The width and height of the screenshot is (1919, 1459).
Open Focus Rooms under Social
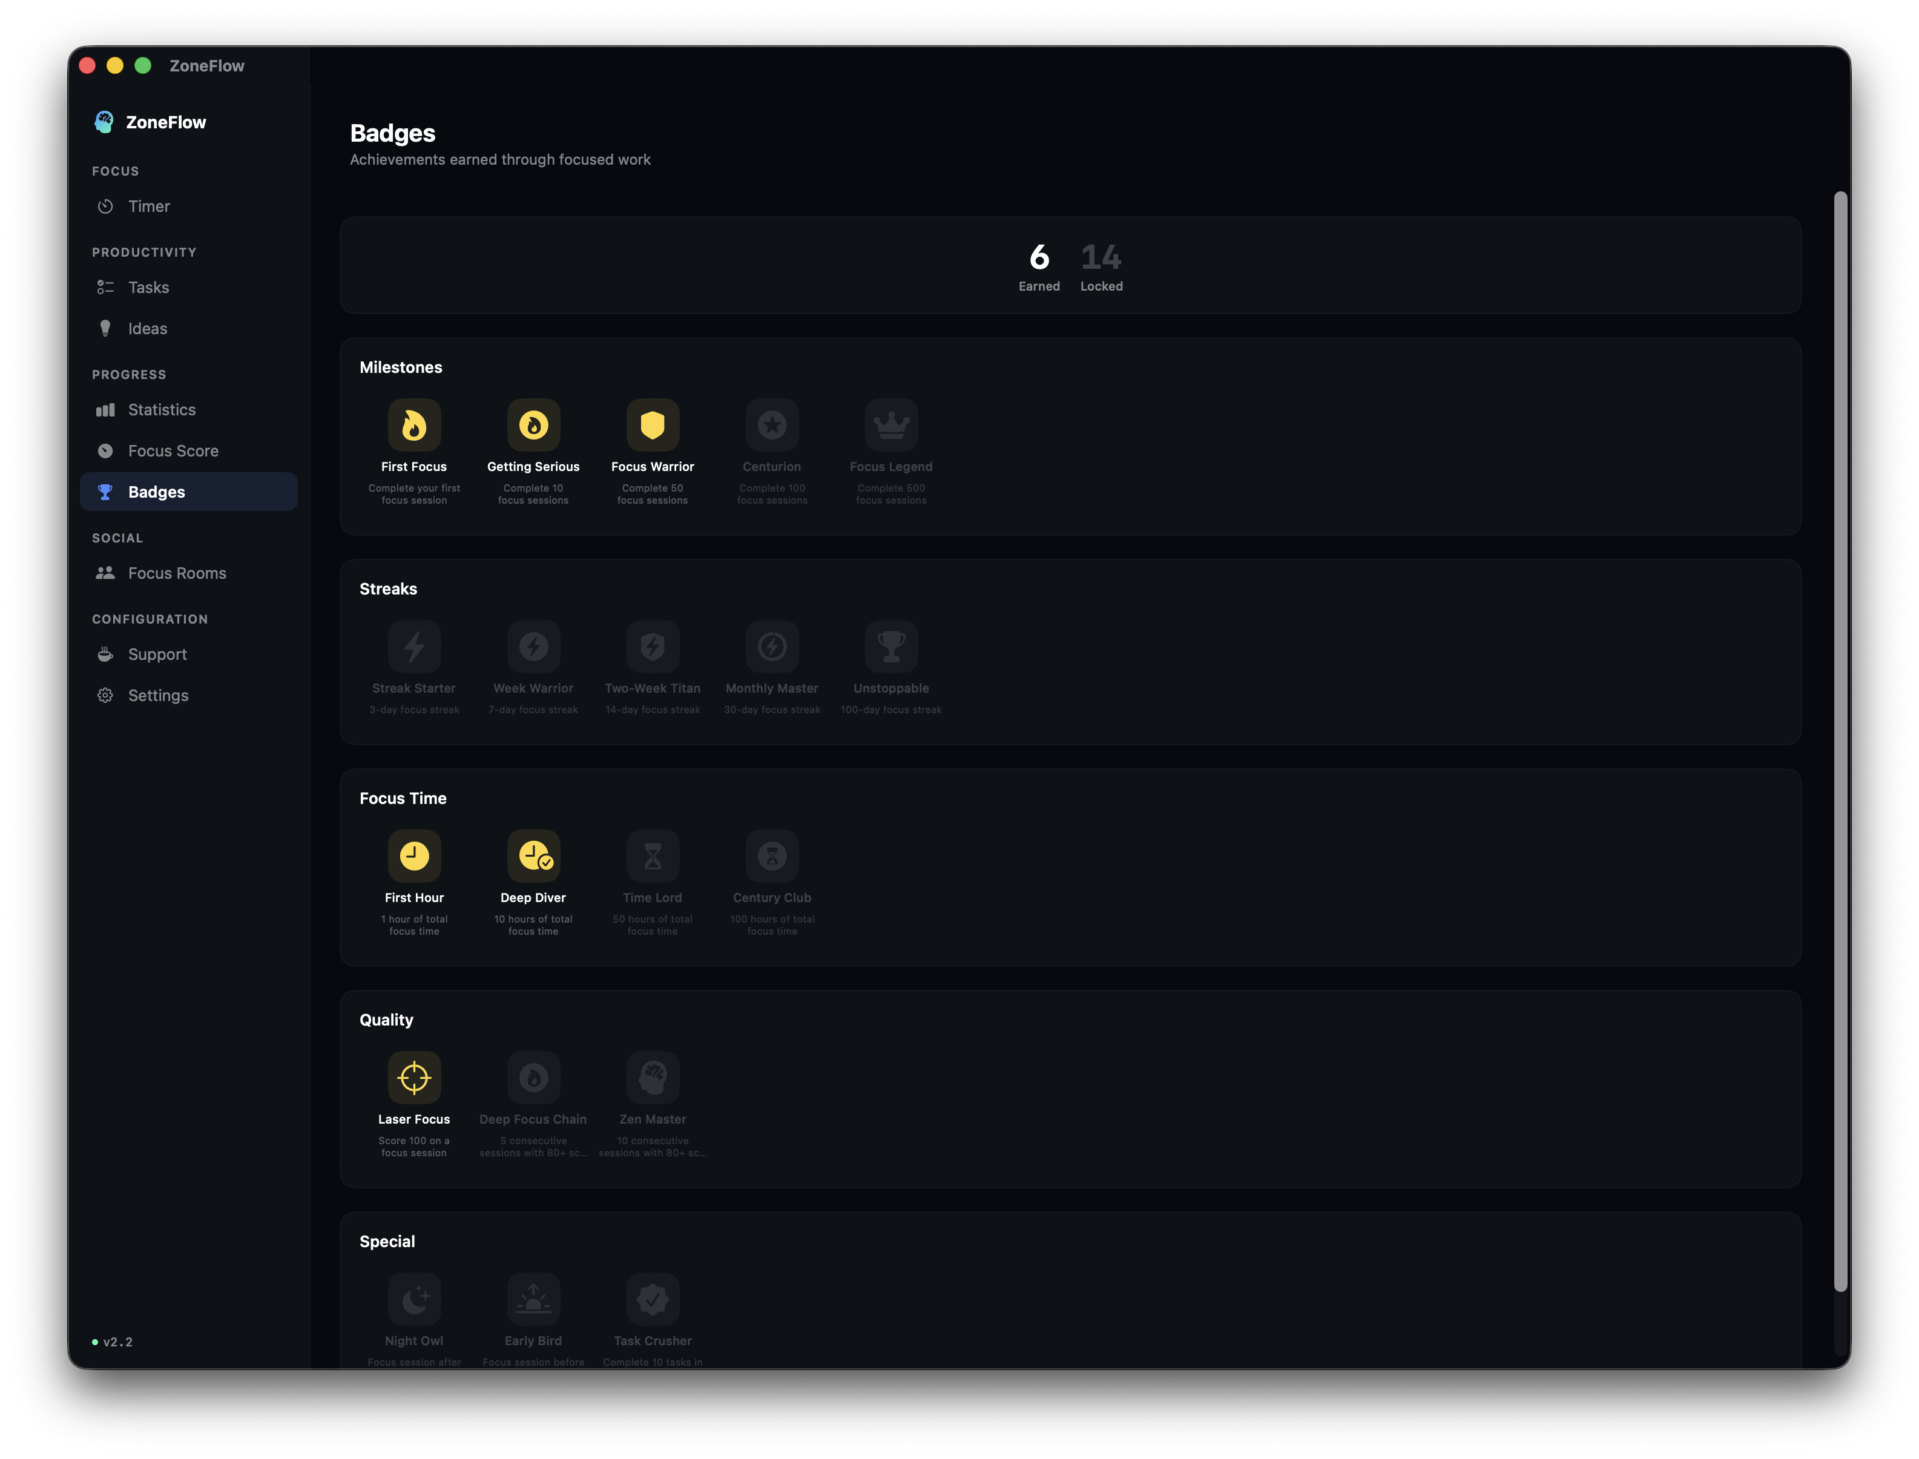pos(176,572)
